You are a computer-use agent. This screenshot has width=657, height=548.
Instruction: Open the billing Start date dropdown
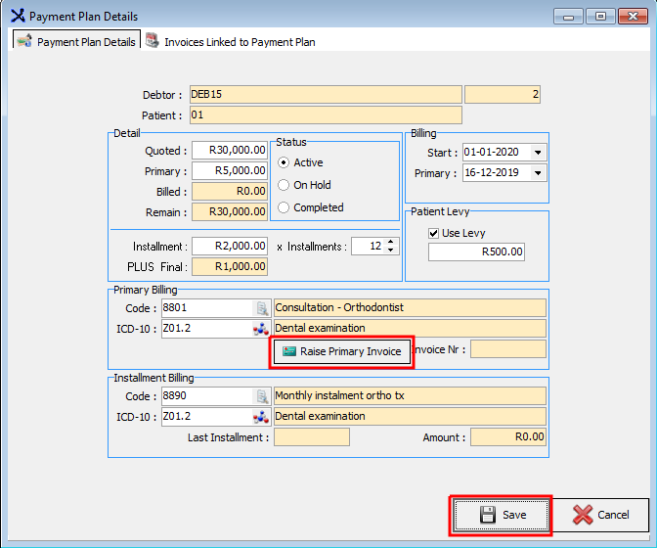tap(539, 153)
